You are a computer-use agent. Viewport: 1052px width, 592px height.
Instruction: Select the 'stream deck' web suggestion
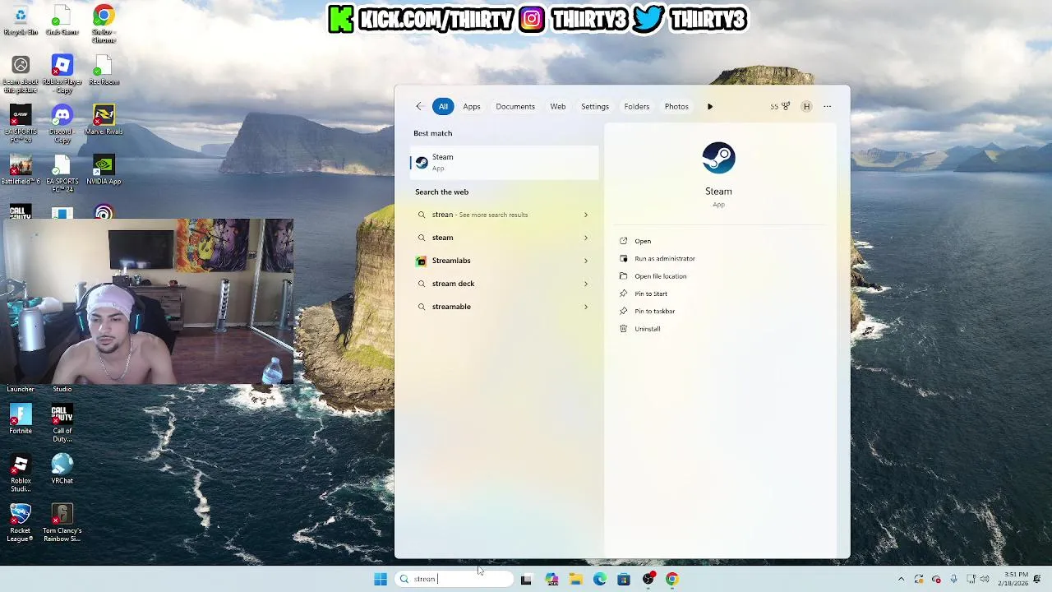click(505, 284)
